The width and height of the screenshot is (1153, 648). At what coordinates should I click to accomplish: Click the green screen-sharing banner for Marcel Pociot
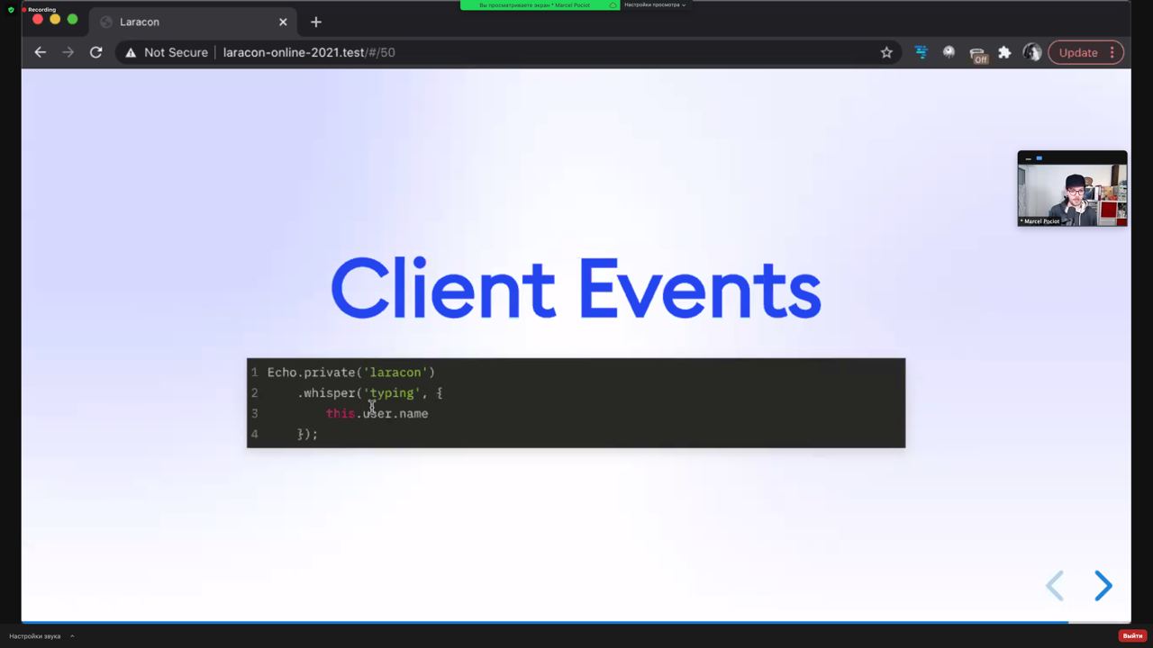(x=540, y=5)
